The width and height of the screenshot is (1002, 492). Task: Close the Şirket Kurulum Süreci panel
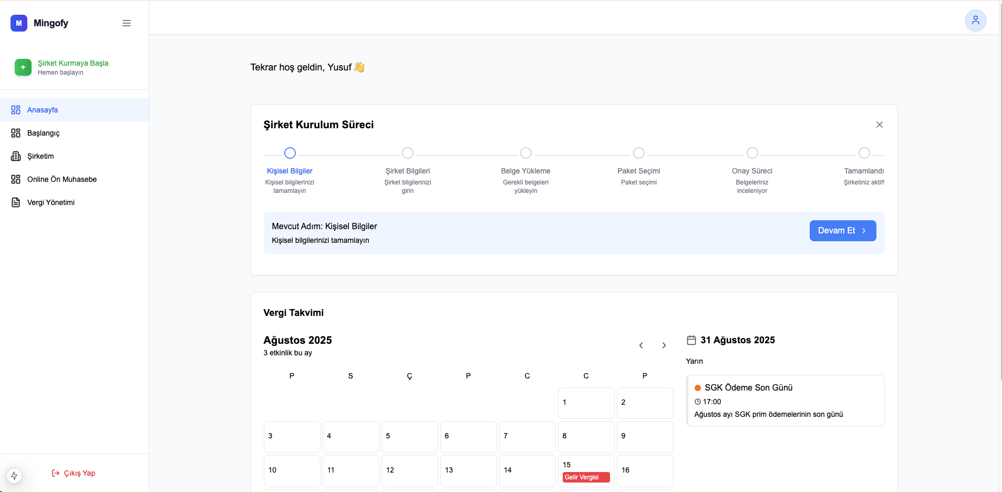[879, 125]
